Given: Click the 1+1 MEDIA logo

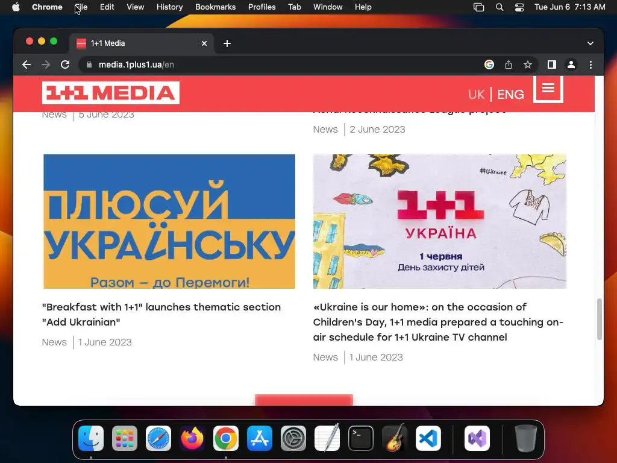Looking at the screenshot, I should click(111, 93).
